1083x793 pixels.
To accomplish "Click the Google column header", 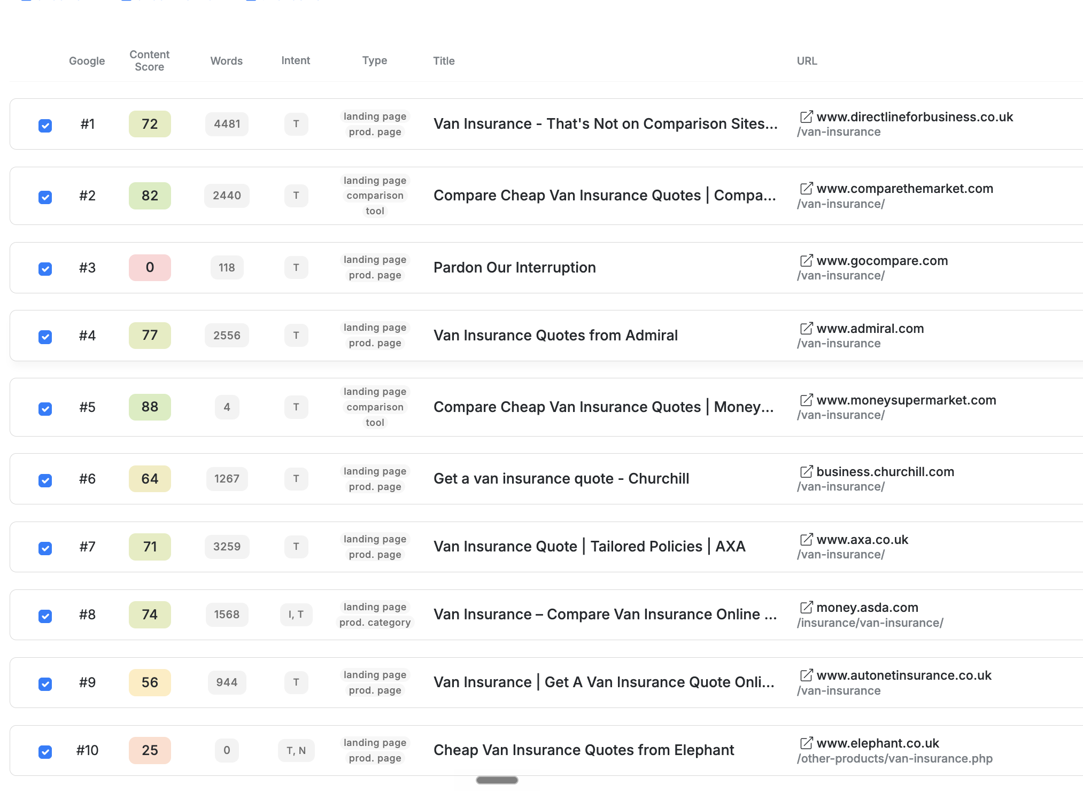I will [x=87, y=61].
